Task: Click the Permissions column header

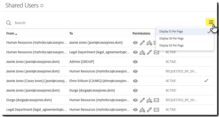Action: click(x=141, y=33)
